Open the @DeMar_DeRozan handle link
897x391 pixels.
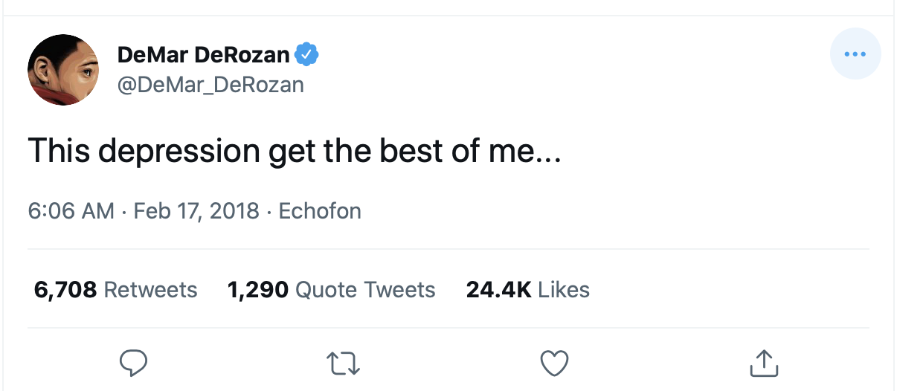(x=210, y=85)
